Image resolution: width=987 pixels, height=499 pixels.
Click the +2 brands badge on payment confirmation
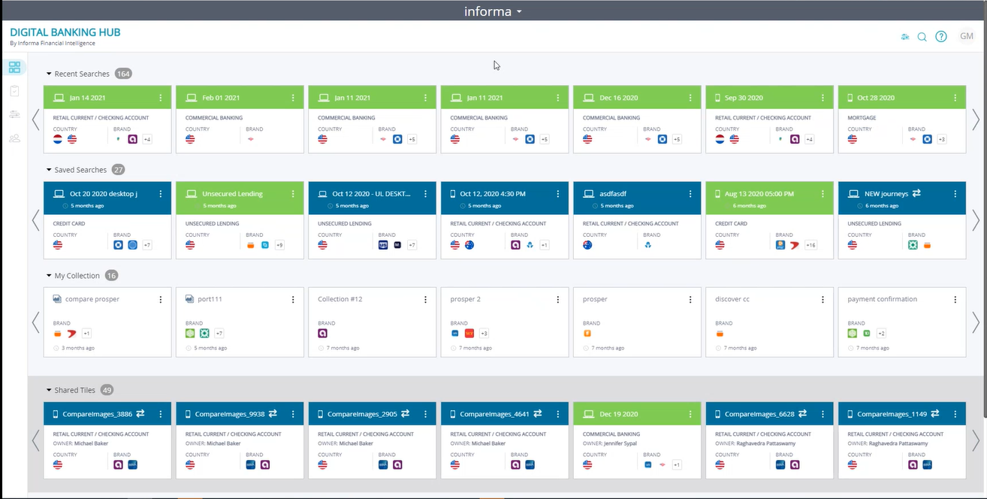coord(881,334)
